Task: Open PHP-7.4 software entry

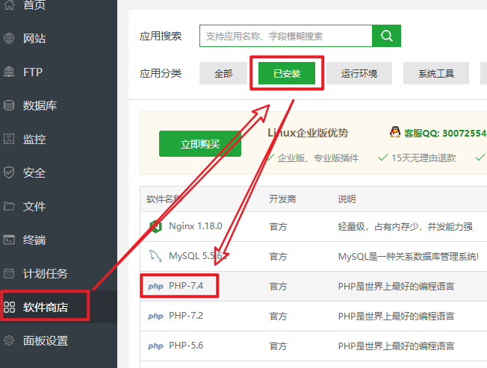Action: point(186,286)
